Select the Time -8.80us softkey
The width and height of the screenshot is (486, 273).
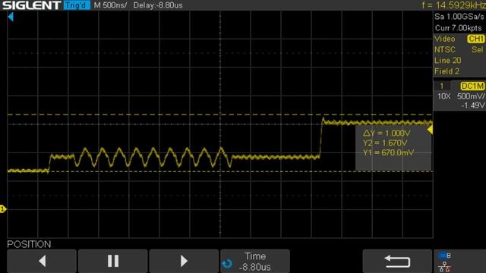click(x=255, y=261)
